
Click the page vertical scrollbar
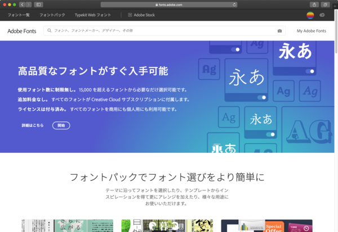point(336,31)
